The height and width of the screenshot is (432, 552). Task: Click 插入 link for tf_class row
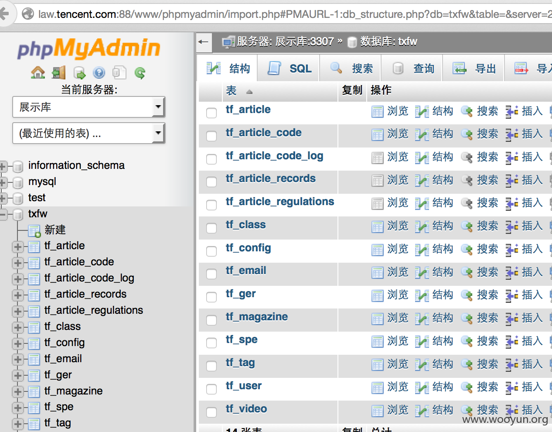pyautogui.click(x=532, y=226)
